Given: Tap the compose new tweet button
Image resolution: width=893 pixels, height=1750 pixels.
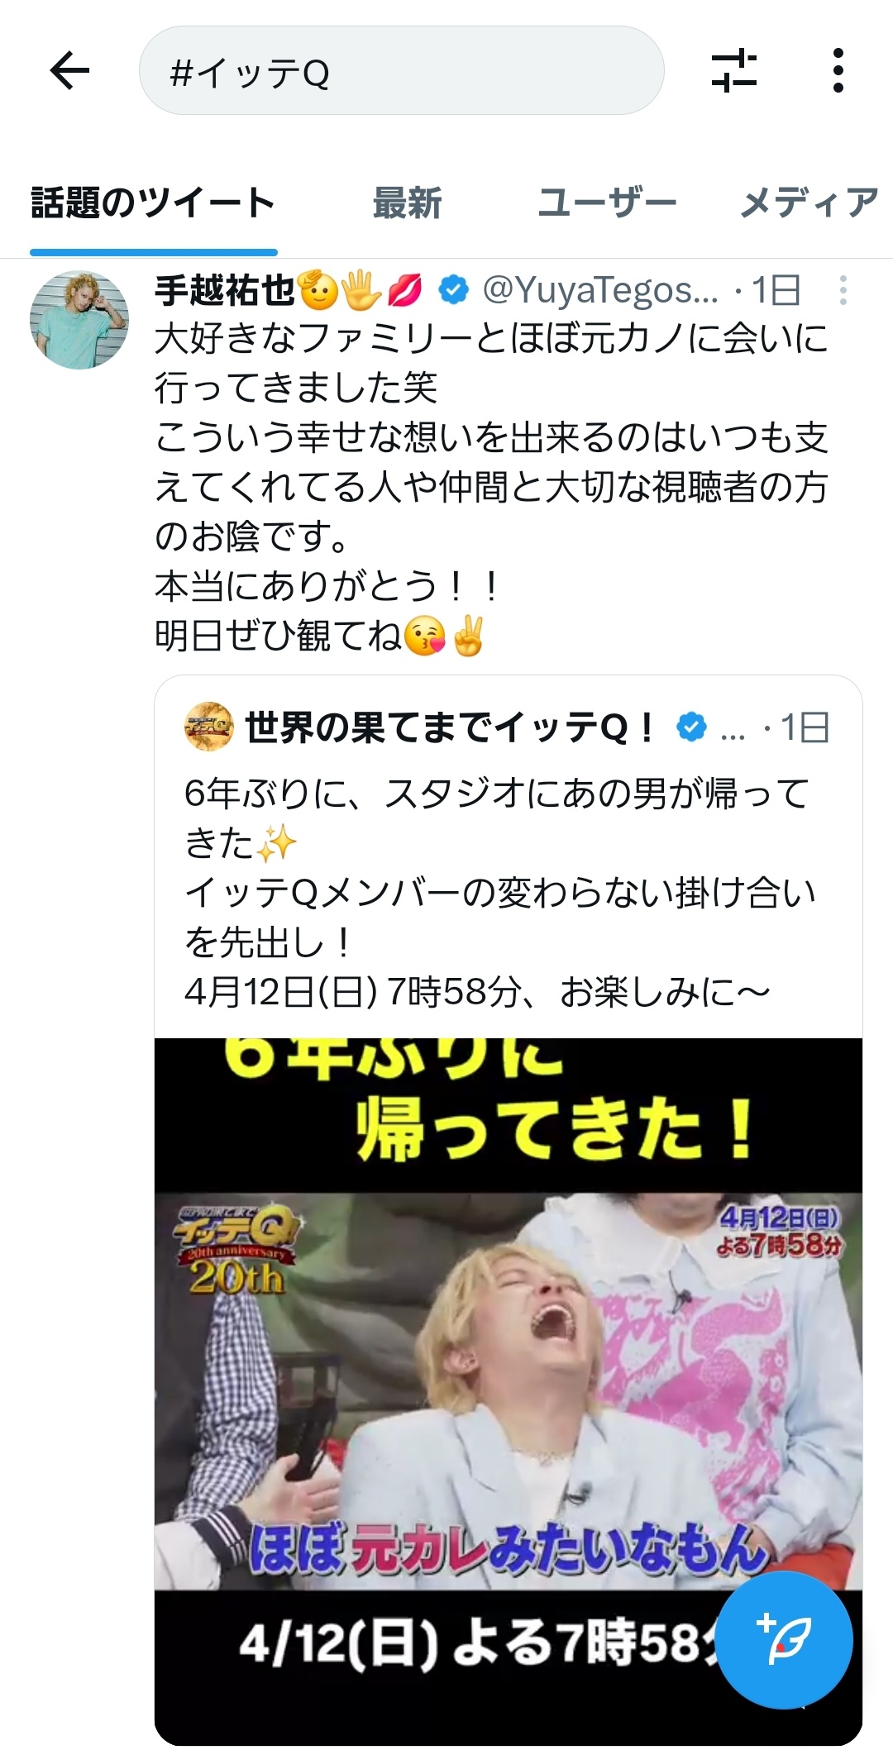Looking at the screenshot, I should coord(784,1639).
